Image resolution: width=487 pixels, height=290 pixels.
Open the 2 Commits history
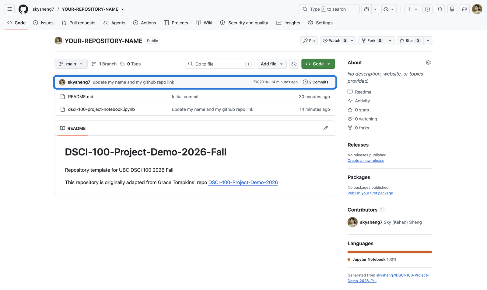[x=316, y=82]
